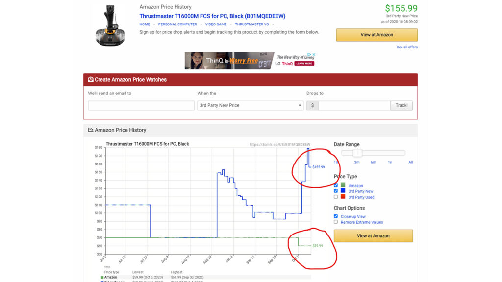The image size is (502, 282).
Task: Close the LG ThinQ ad with X icon
Action: pyautogui.click(x=314, y=54)
